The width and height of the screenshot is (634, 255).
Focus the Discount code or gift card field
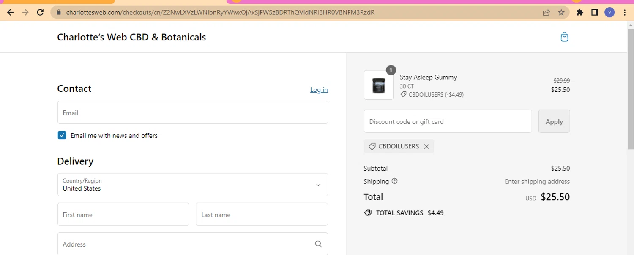(x=448, y=121)
